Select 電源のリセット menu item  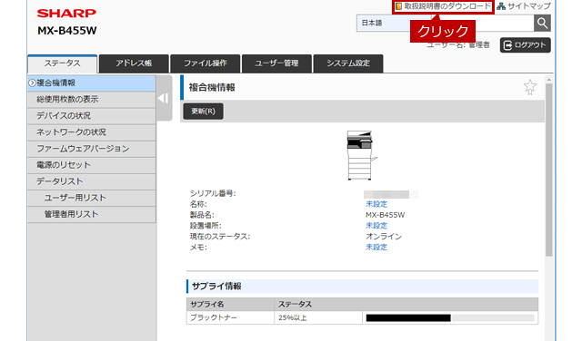91,165
